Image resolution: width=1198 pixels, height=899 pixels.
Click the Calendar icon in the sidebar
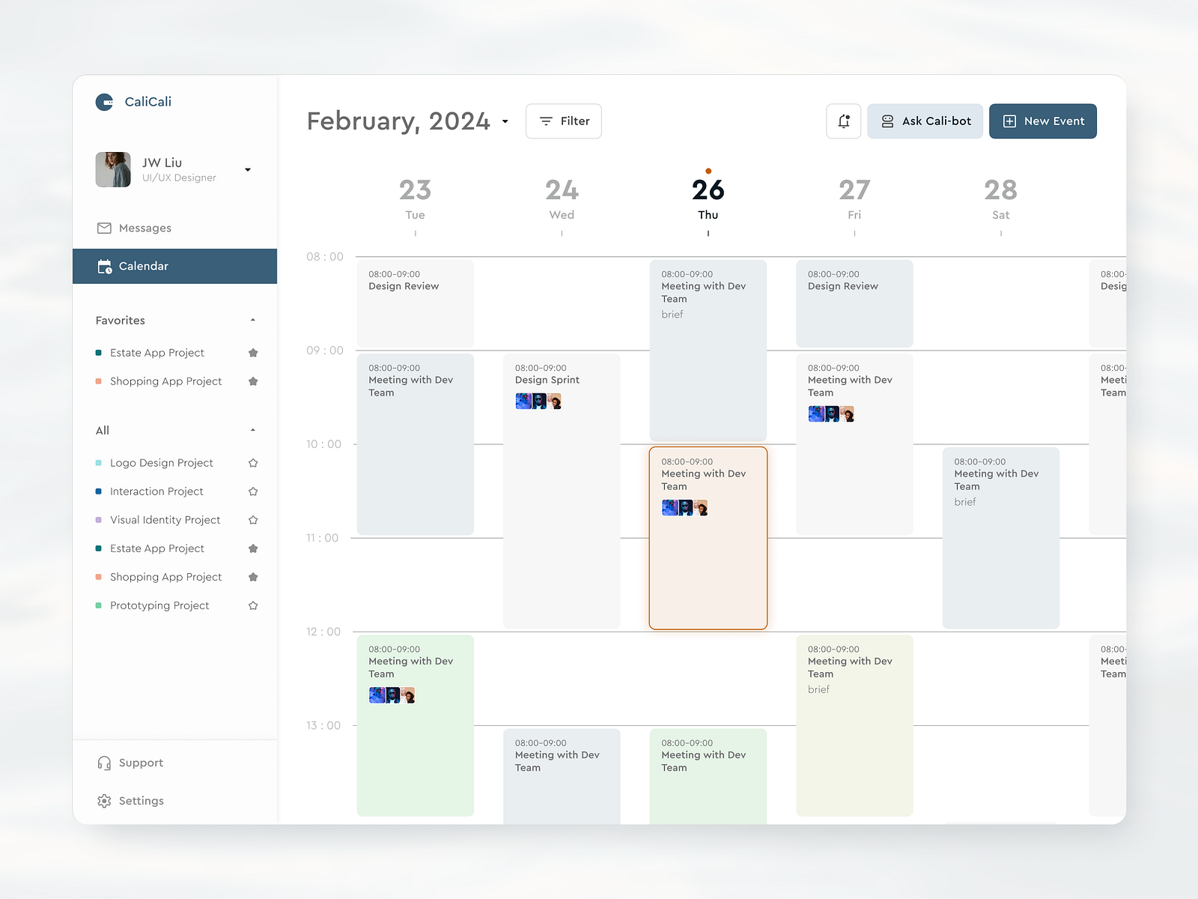point(104,266)
